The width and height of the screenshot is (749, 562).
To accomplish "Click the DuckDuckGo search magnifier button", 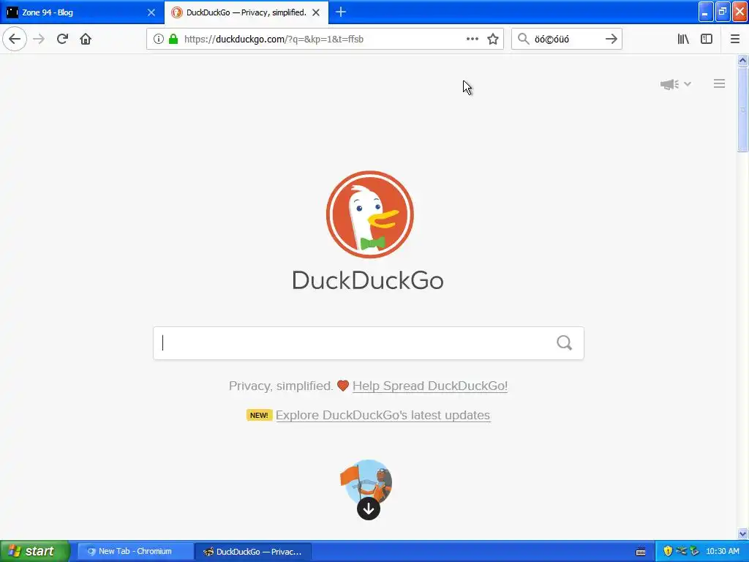I will click(564, 342).
